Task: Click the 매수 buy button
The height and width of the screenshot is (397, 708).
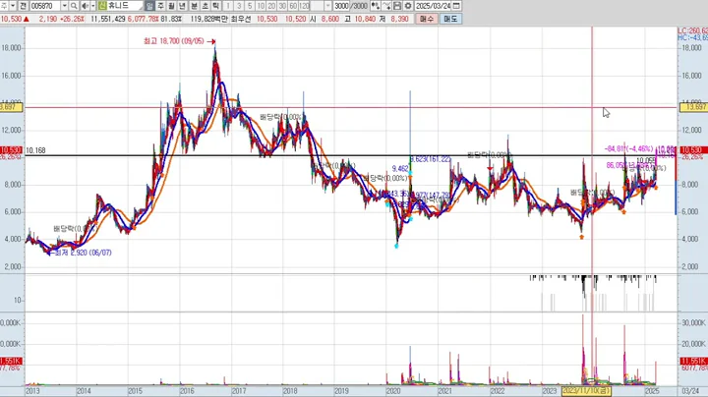Action: click(426, 19)
